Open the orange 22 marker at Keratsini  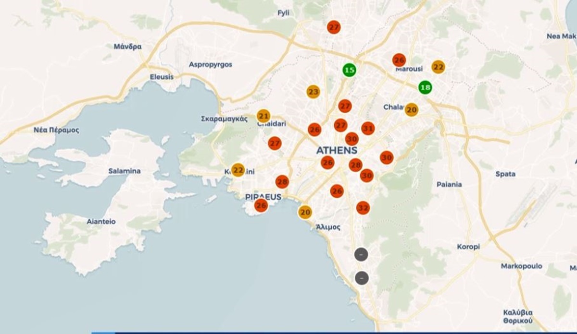click(x=237, y=169)
